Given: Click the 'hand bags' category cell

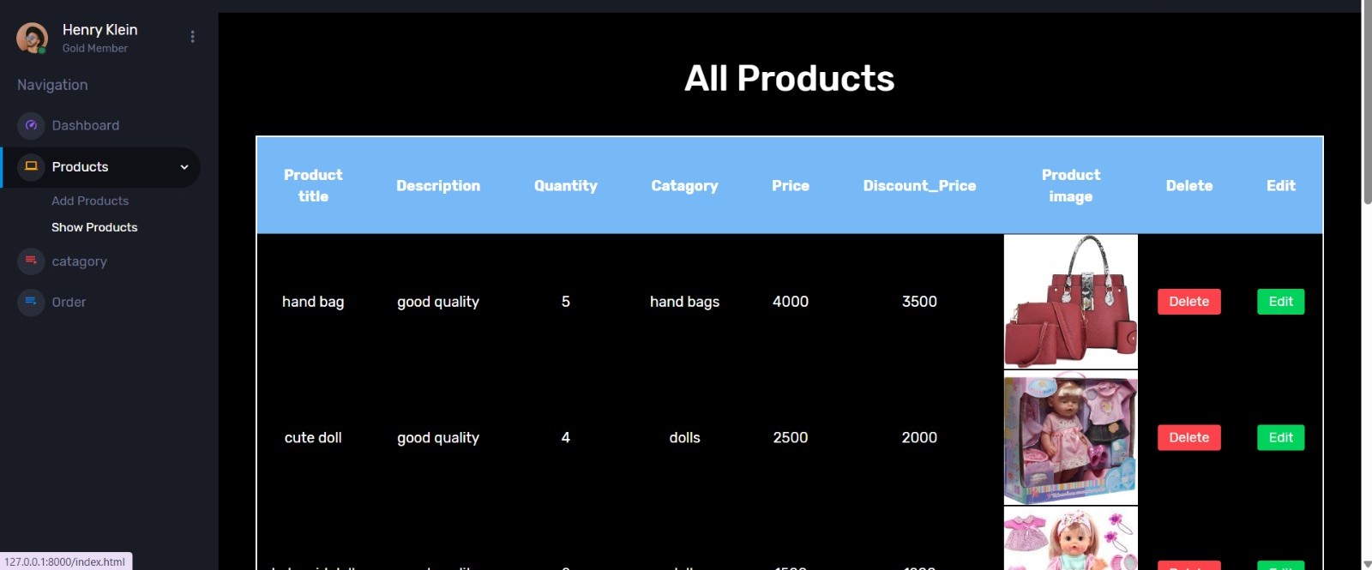Looking at the screenshot, I should coord(684,302).
